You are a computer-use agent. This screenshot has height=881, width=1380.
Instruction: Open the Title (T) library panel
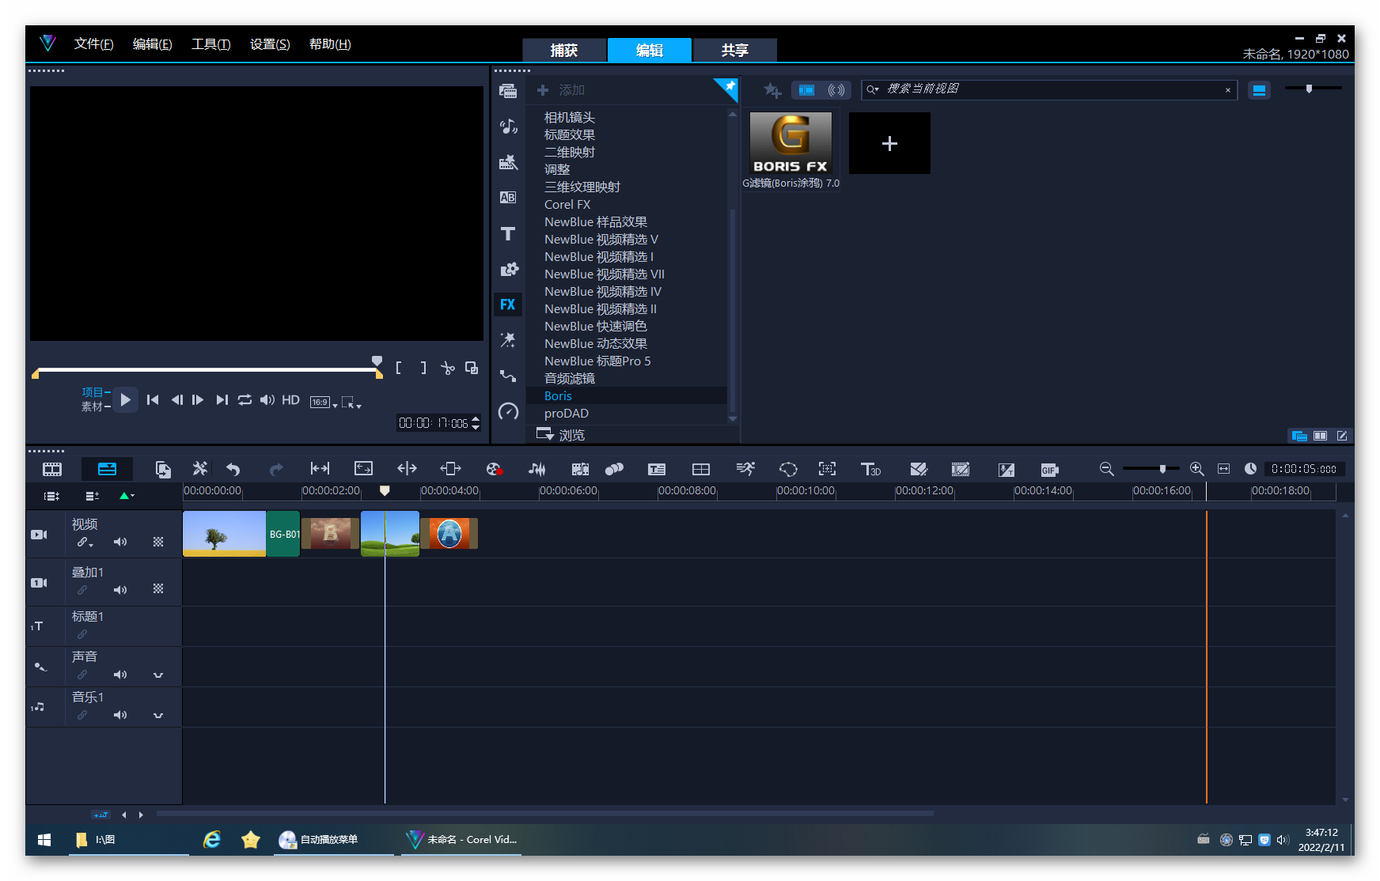[x=508, y=233]
